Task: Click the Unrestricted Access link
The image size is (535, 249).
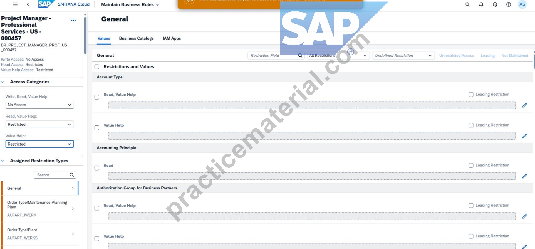Action: 456,56
